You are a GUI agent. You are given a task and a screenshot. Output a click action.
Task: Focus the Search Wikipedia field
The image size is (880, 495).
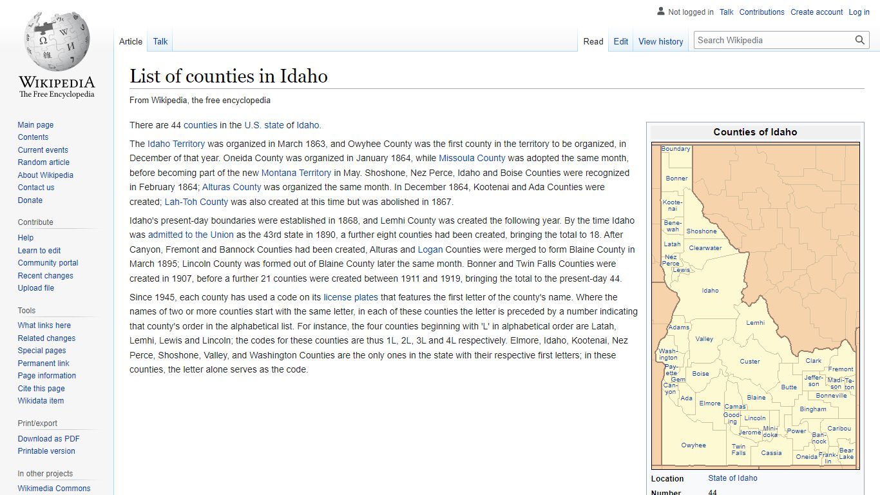click(x=774, y=40)
